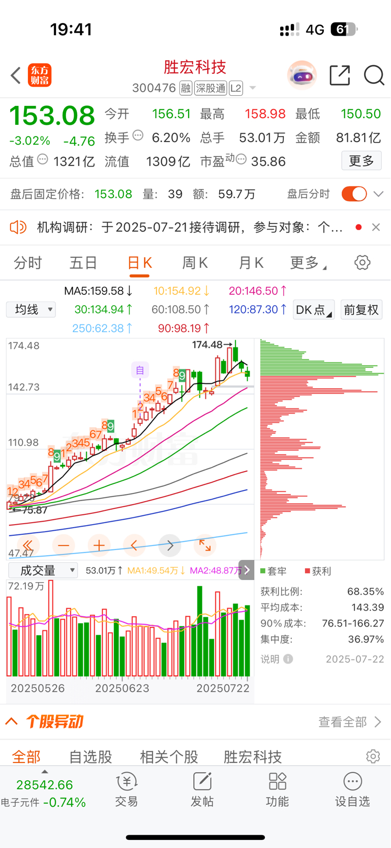Switch to 分时 tab
391x848 pixels.
(28, 263)
